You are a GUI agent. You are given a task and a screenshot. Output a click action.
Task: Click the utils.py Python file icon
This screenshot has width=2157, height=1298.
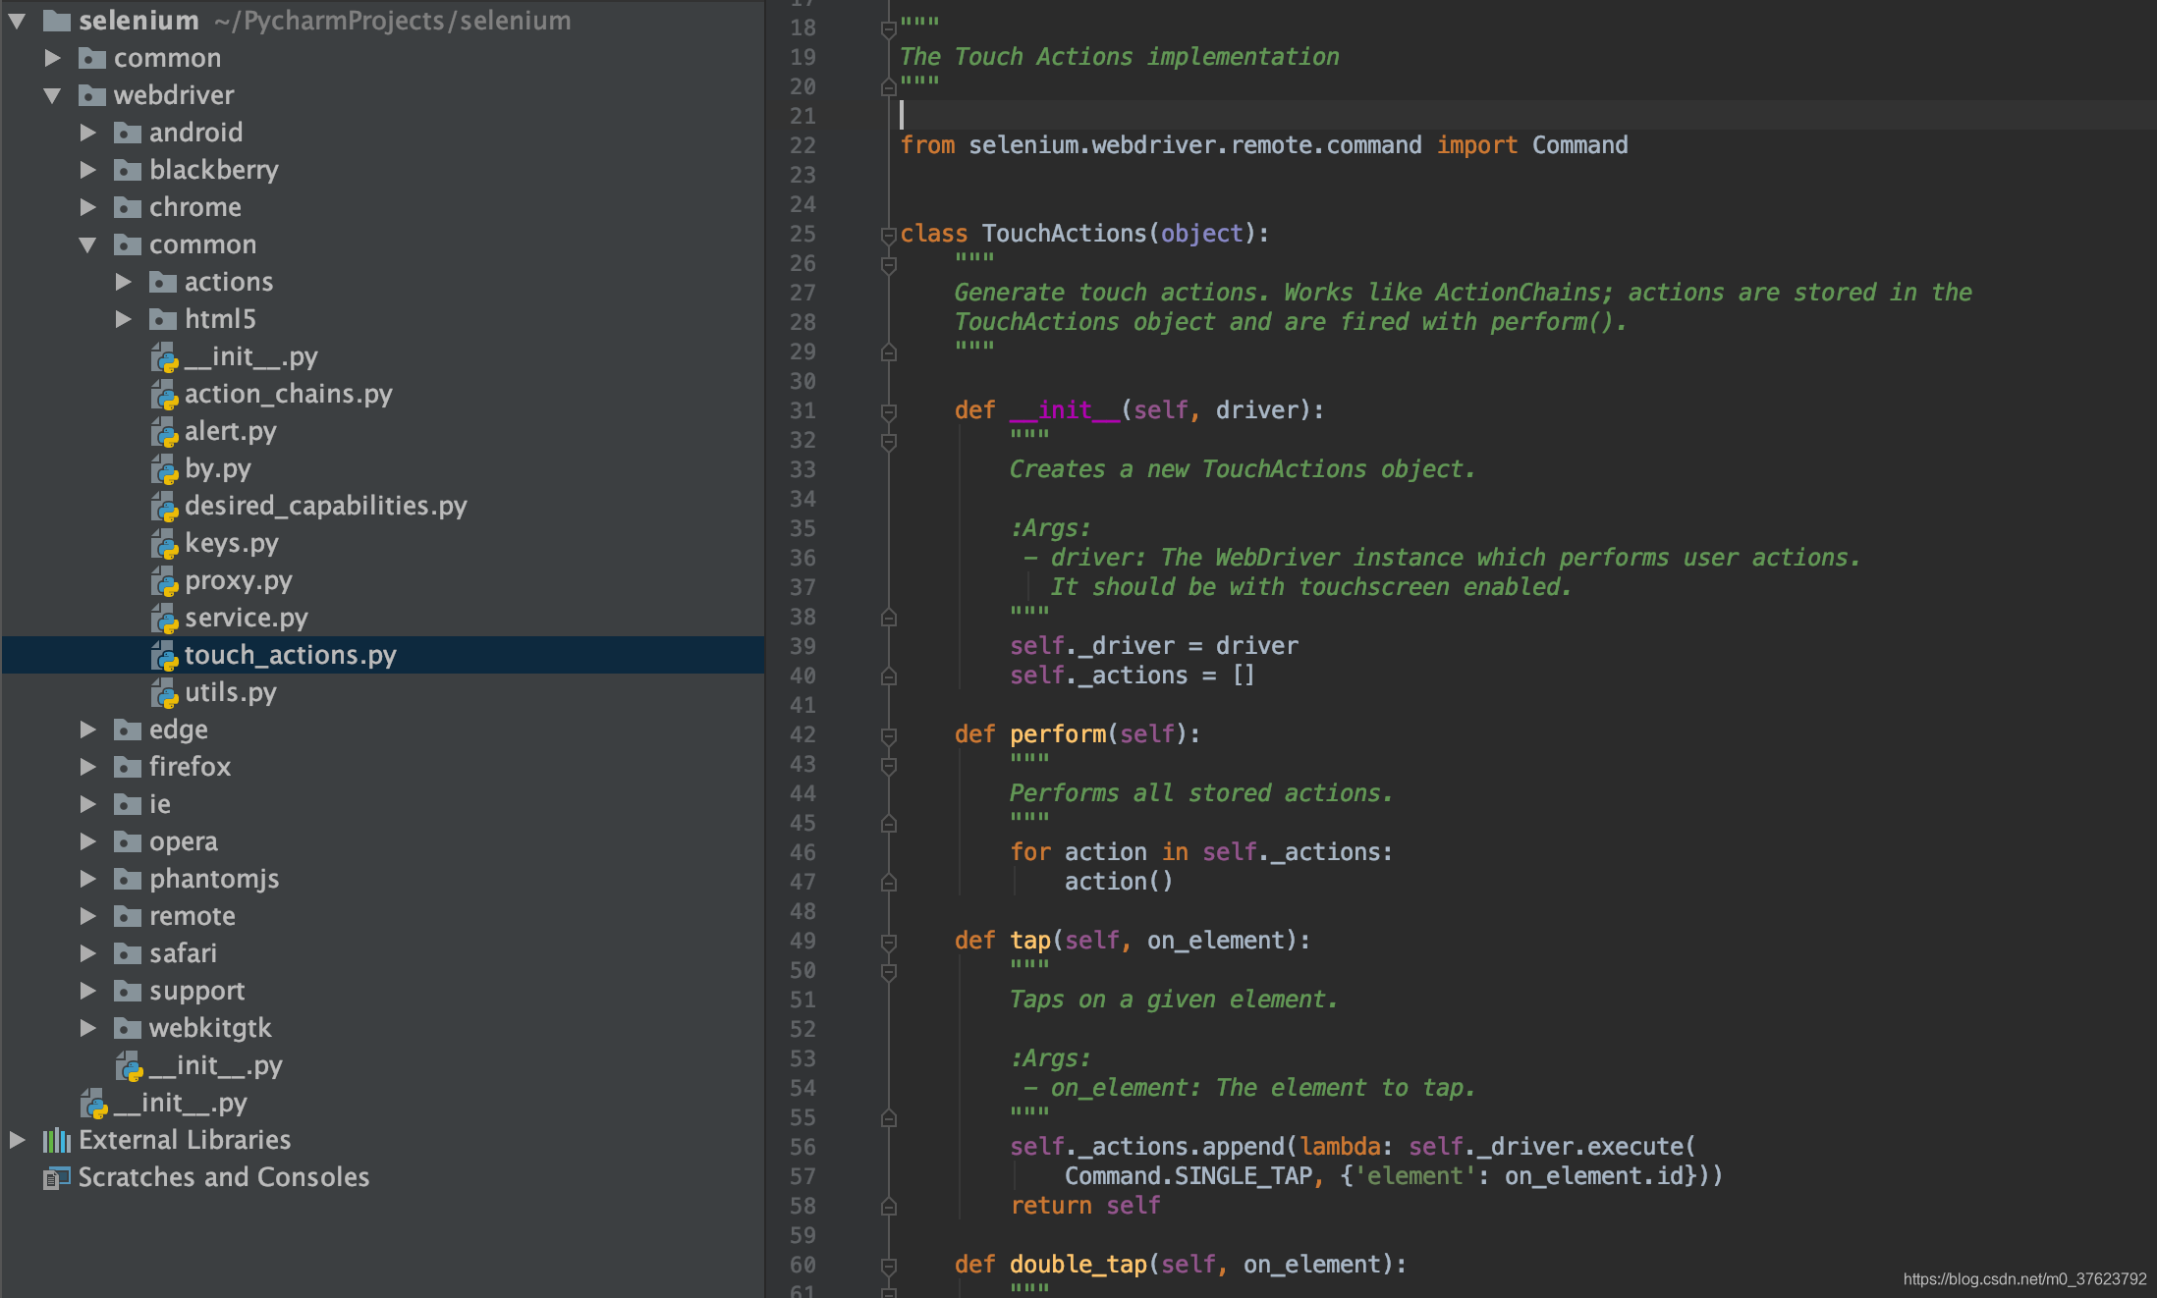[164, 693]
